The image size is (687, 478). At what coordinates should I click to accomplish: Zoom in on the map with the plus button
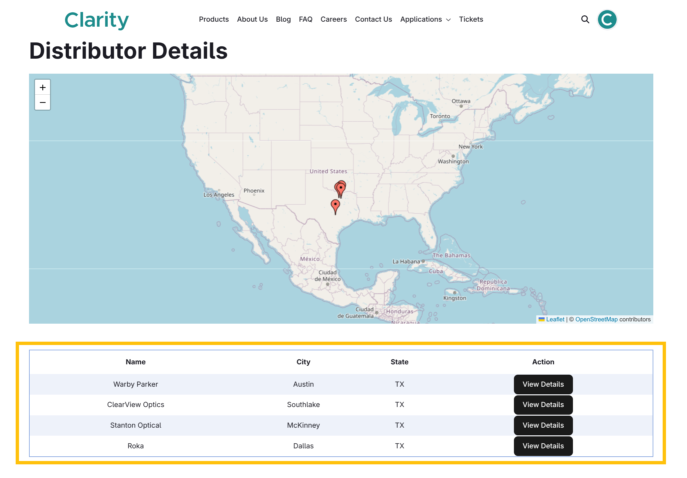[43, 87]
